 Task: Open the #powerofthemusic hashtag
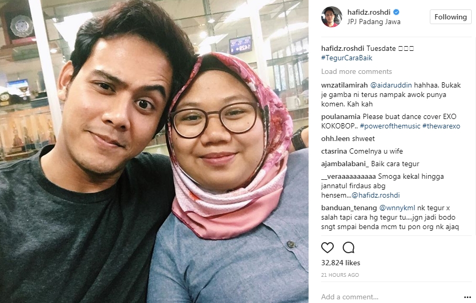(x=390, y=126)
